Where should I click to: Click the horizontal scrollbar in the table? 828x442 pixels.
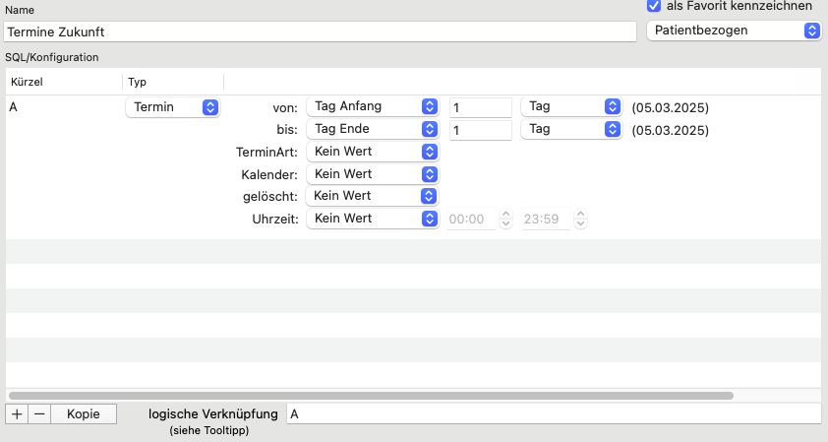372,396
